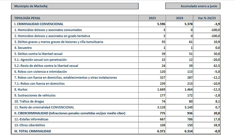Viewport: 235px width, 137px height.
Task: Click the variation -3,9 cell
Action: (x=217, y=24)
